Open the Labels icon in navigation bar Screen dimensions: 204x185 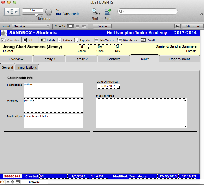click(x=44, y=40)
